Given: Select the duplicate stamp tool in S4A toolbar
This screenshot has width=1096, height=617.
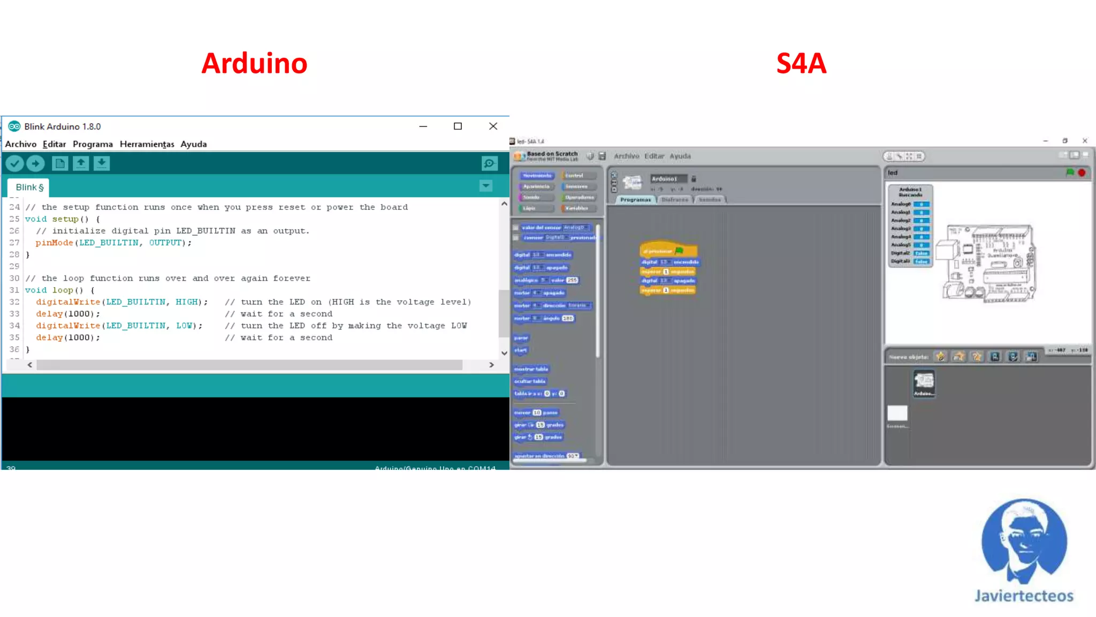Looking at the screenshot, I should (x=889, y=156).
